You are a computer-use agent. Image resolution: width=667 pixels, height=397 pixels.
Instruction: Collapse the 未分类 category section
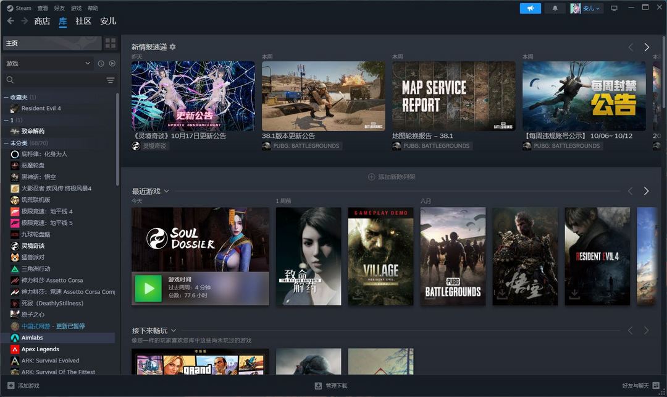pos(6,143)
